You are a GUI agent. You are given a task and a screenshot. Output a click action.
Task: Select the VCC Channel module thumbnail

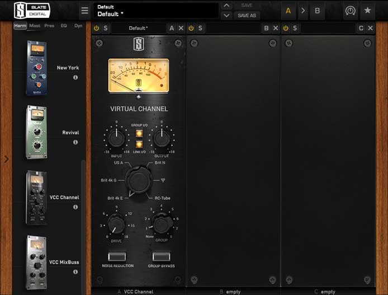tap(36, 198)
